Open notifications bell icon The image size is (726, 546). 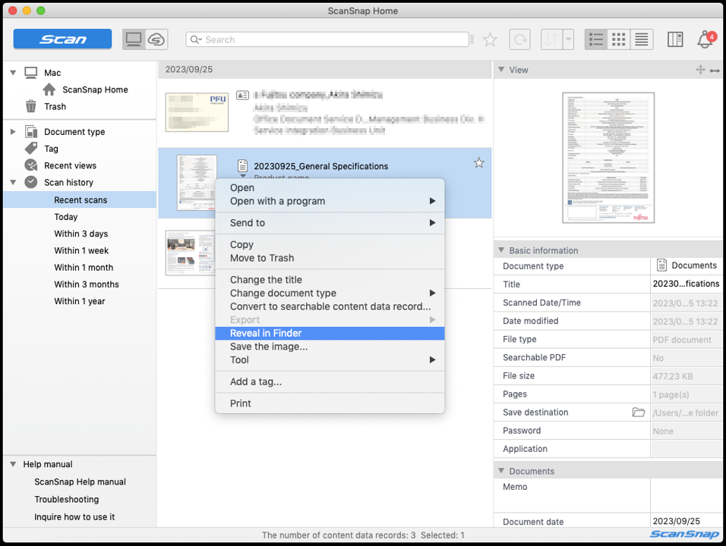tap(705, 39)
